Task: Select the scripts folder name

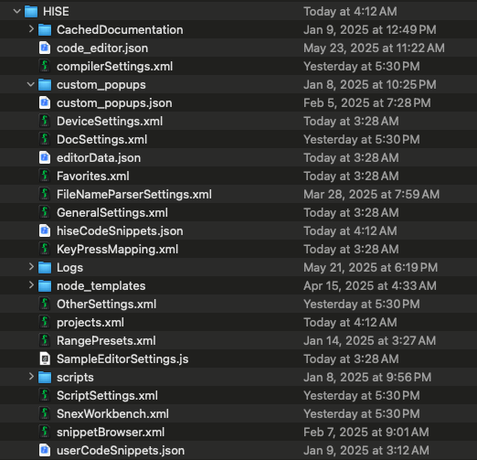Action: (x=75, y=378)
